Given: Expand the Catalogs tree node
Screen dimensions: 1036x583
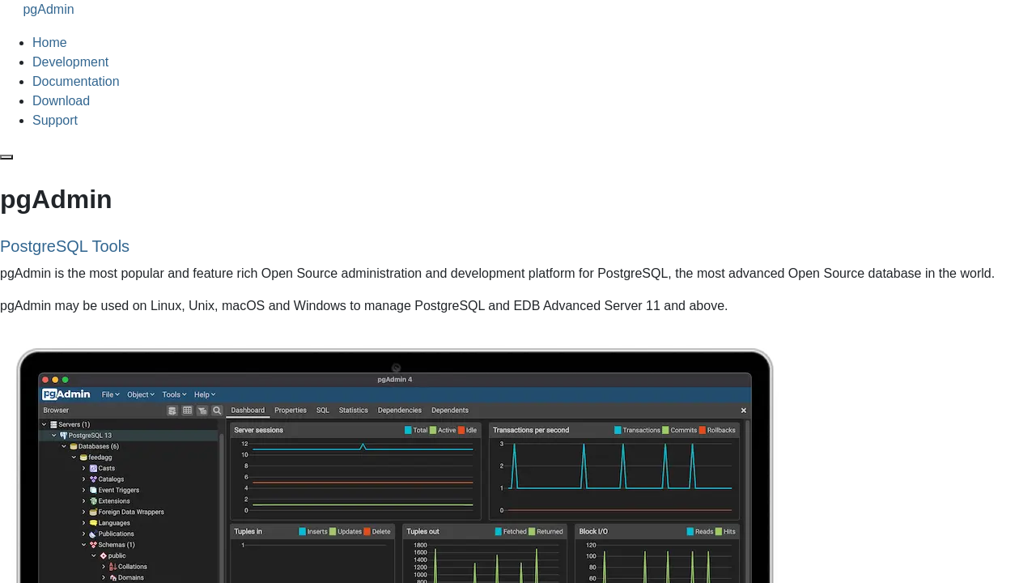Looking at the screenshot, I should [x=83, y=479].
